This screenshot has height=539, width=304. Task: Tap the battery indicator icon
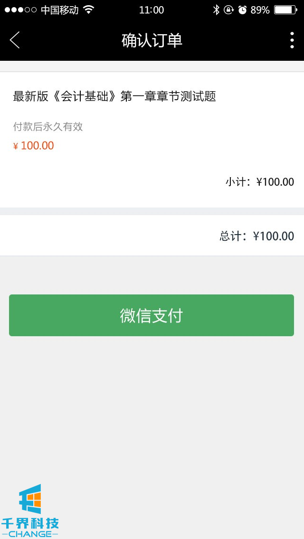coord(285,10)
